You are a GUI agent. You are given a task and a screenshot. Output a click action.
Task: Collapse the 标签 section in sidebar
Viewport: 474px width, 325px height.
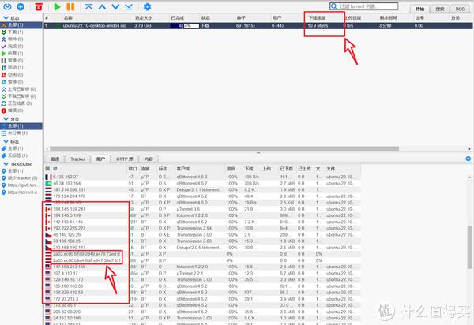point(6,141)
